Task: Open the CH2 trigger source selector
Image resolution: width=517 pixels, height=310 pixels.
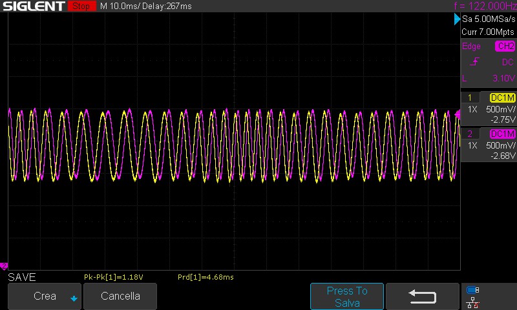Action: click(504, 46)
